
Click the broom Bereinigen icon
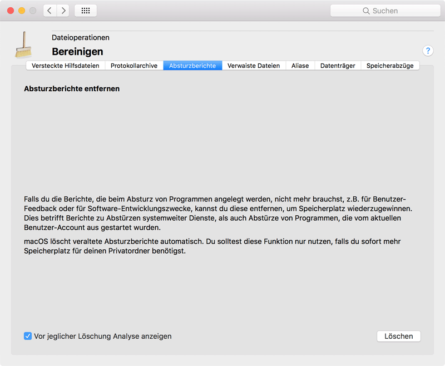(23, 45)
